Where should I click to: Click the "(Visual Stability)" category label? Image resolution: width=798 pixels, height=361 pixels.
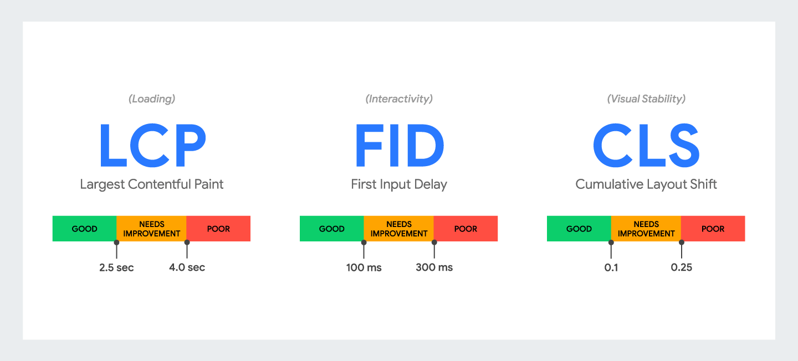646,99
